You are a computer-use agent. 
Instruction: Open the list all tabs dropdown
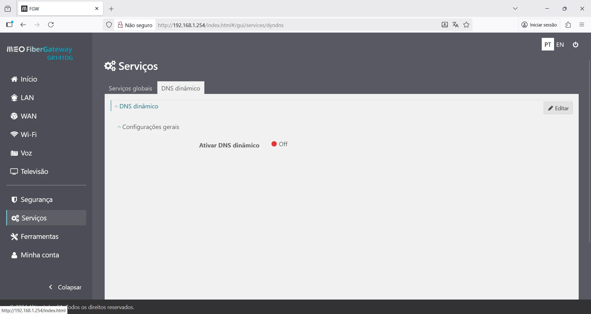point(516,9)
